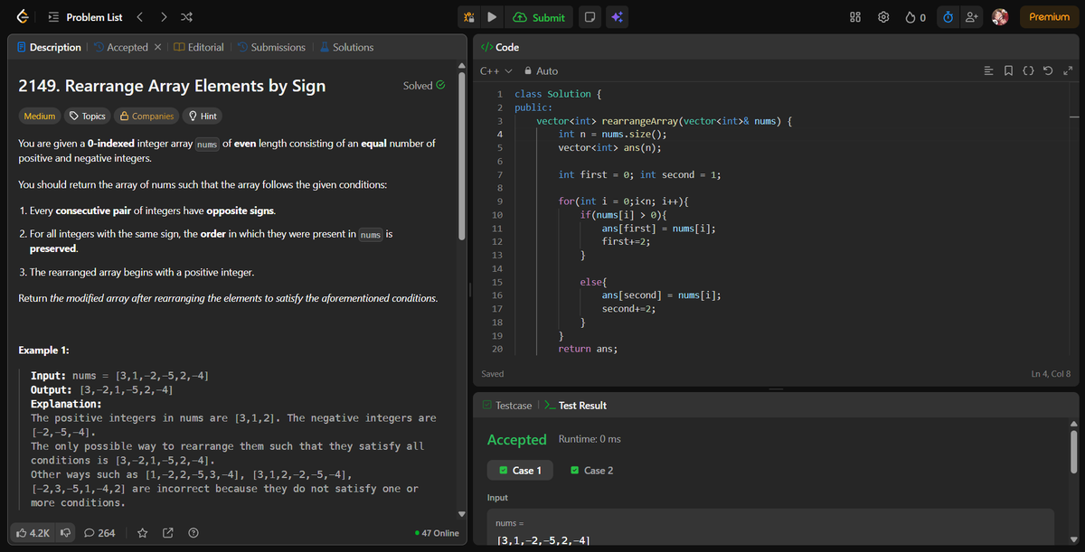The image size is (1085, 552).
Task: Expand the Topics tag
Action: (x=88, y=116)
